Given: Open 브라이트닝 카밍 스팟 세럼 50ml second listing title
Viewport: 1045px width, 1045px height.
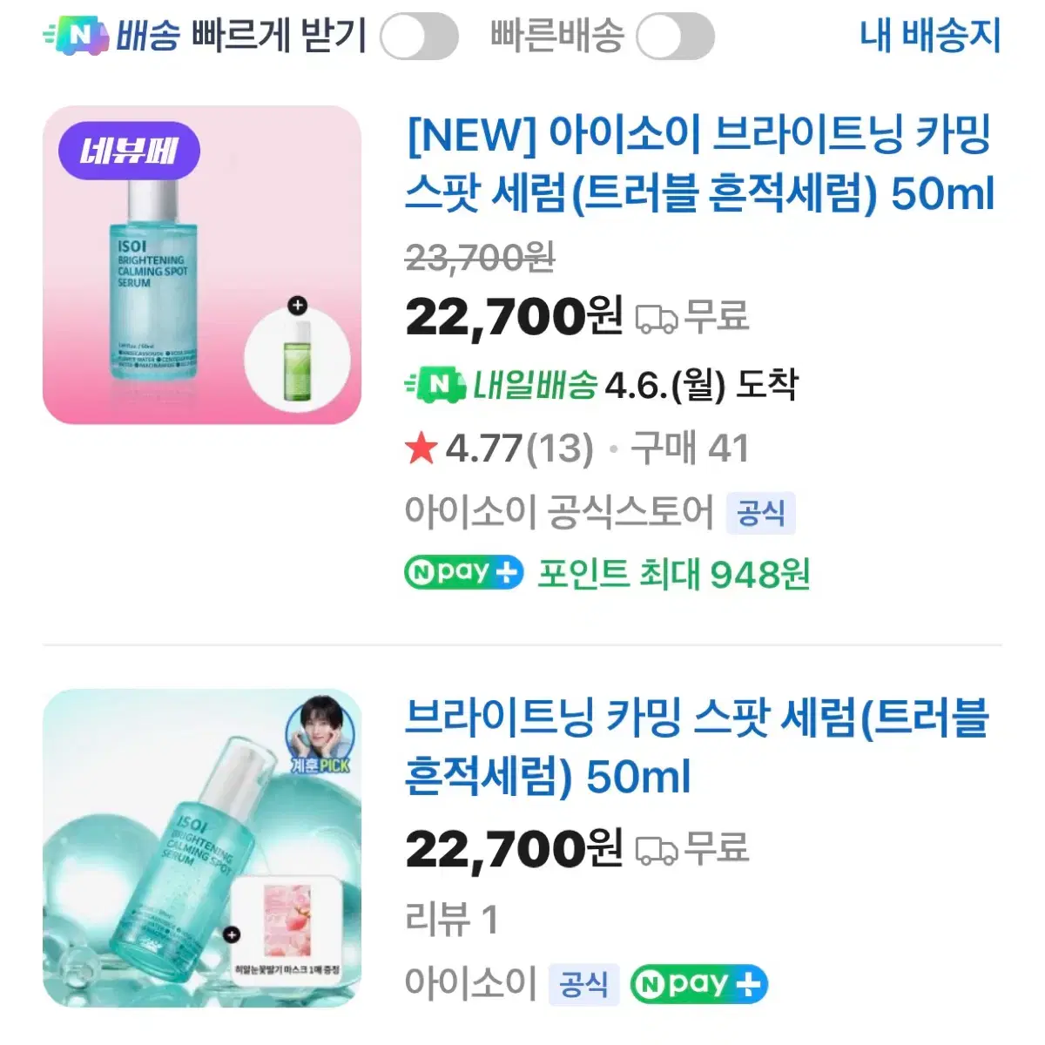Looking at the screenshot, I should [697, 747].
